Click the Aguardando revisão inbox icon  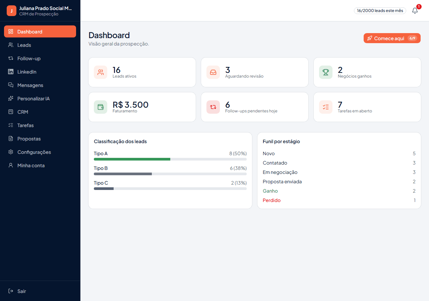(x=213, y=72)
